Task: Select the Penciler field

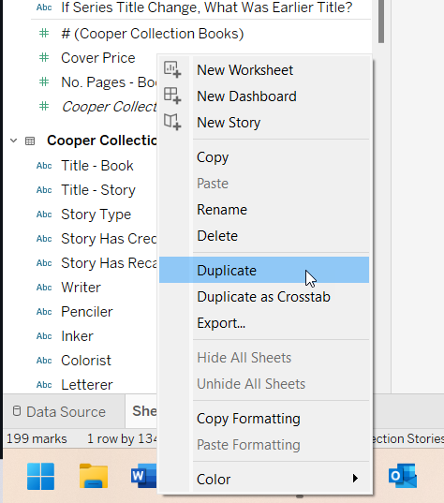Action: point(87,312)
